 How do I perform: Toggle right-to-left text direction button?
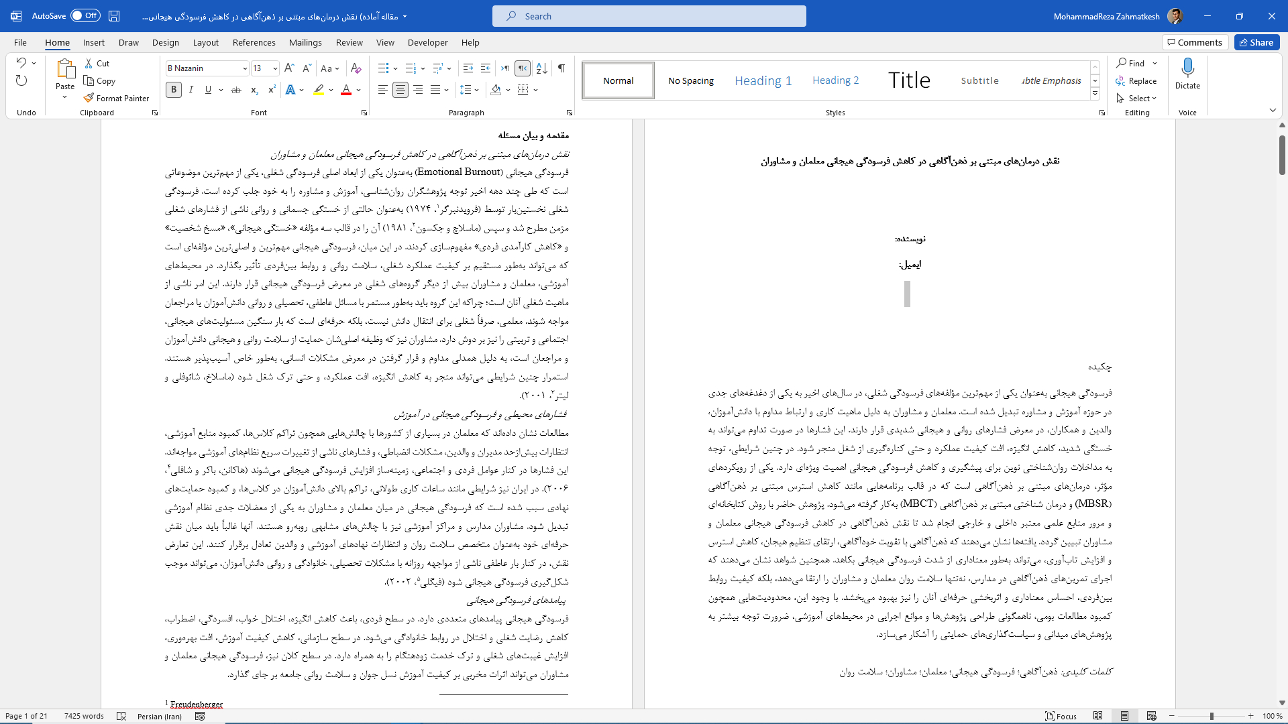523,68
